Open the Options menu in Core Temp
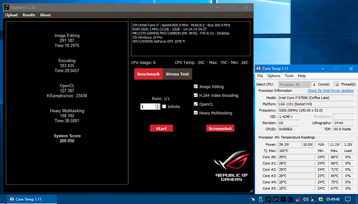 coord(274,76)
